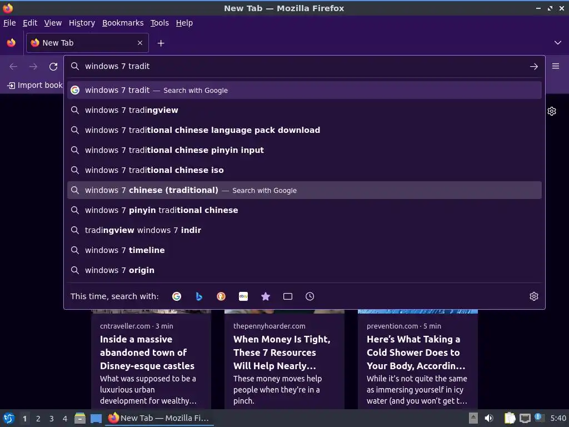
Task: Search in open Tabs icon
Action: pyautogui.click(x=288, y=296)
